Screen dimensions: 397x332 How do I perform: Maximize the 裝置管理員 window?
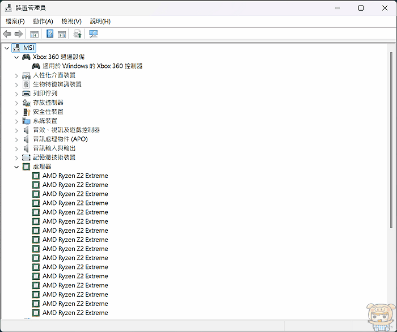point(361,8)
